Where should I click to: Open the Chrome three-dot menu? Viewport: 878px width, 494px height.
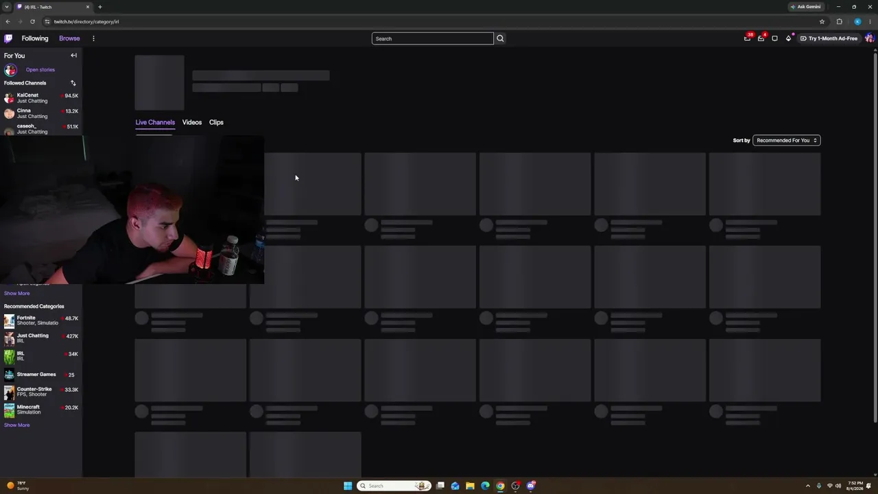870,21
